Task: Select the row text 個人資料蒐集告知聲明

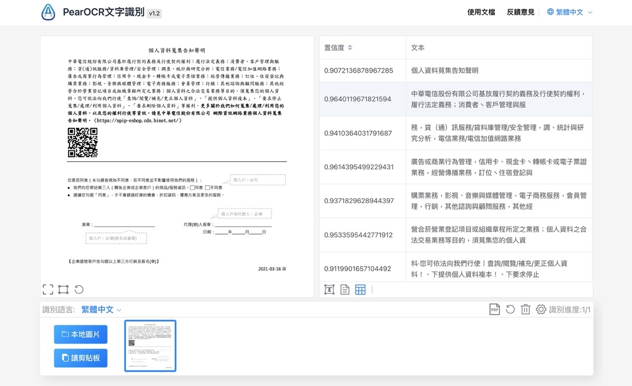Action: [445, 71]
